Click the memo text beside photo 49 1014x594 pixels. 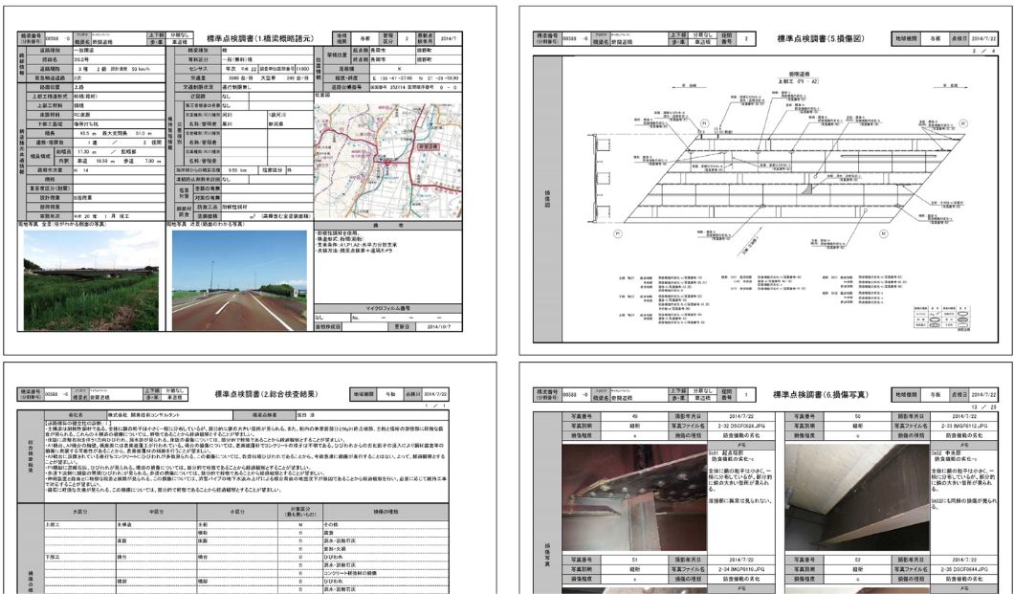tap(741, 478)
